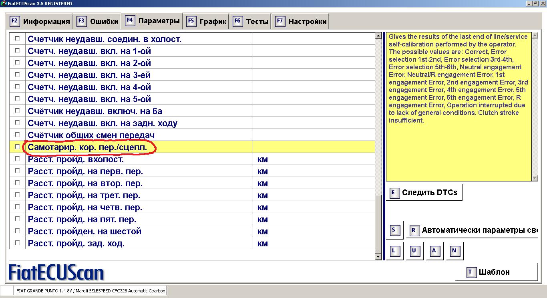Switch to the Ошибки tab
Viewport: 547px width, 298px height.
tap(97, 22)
